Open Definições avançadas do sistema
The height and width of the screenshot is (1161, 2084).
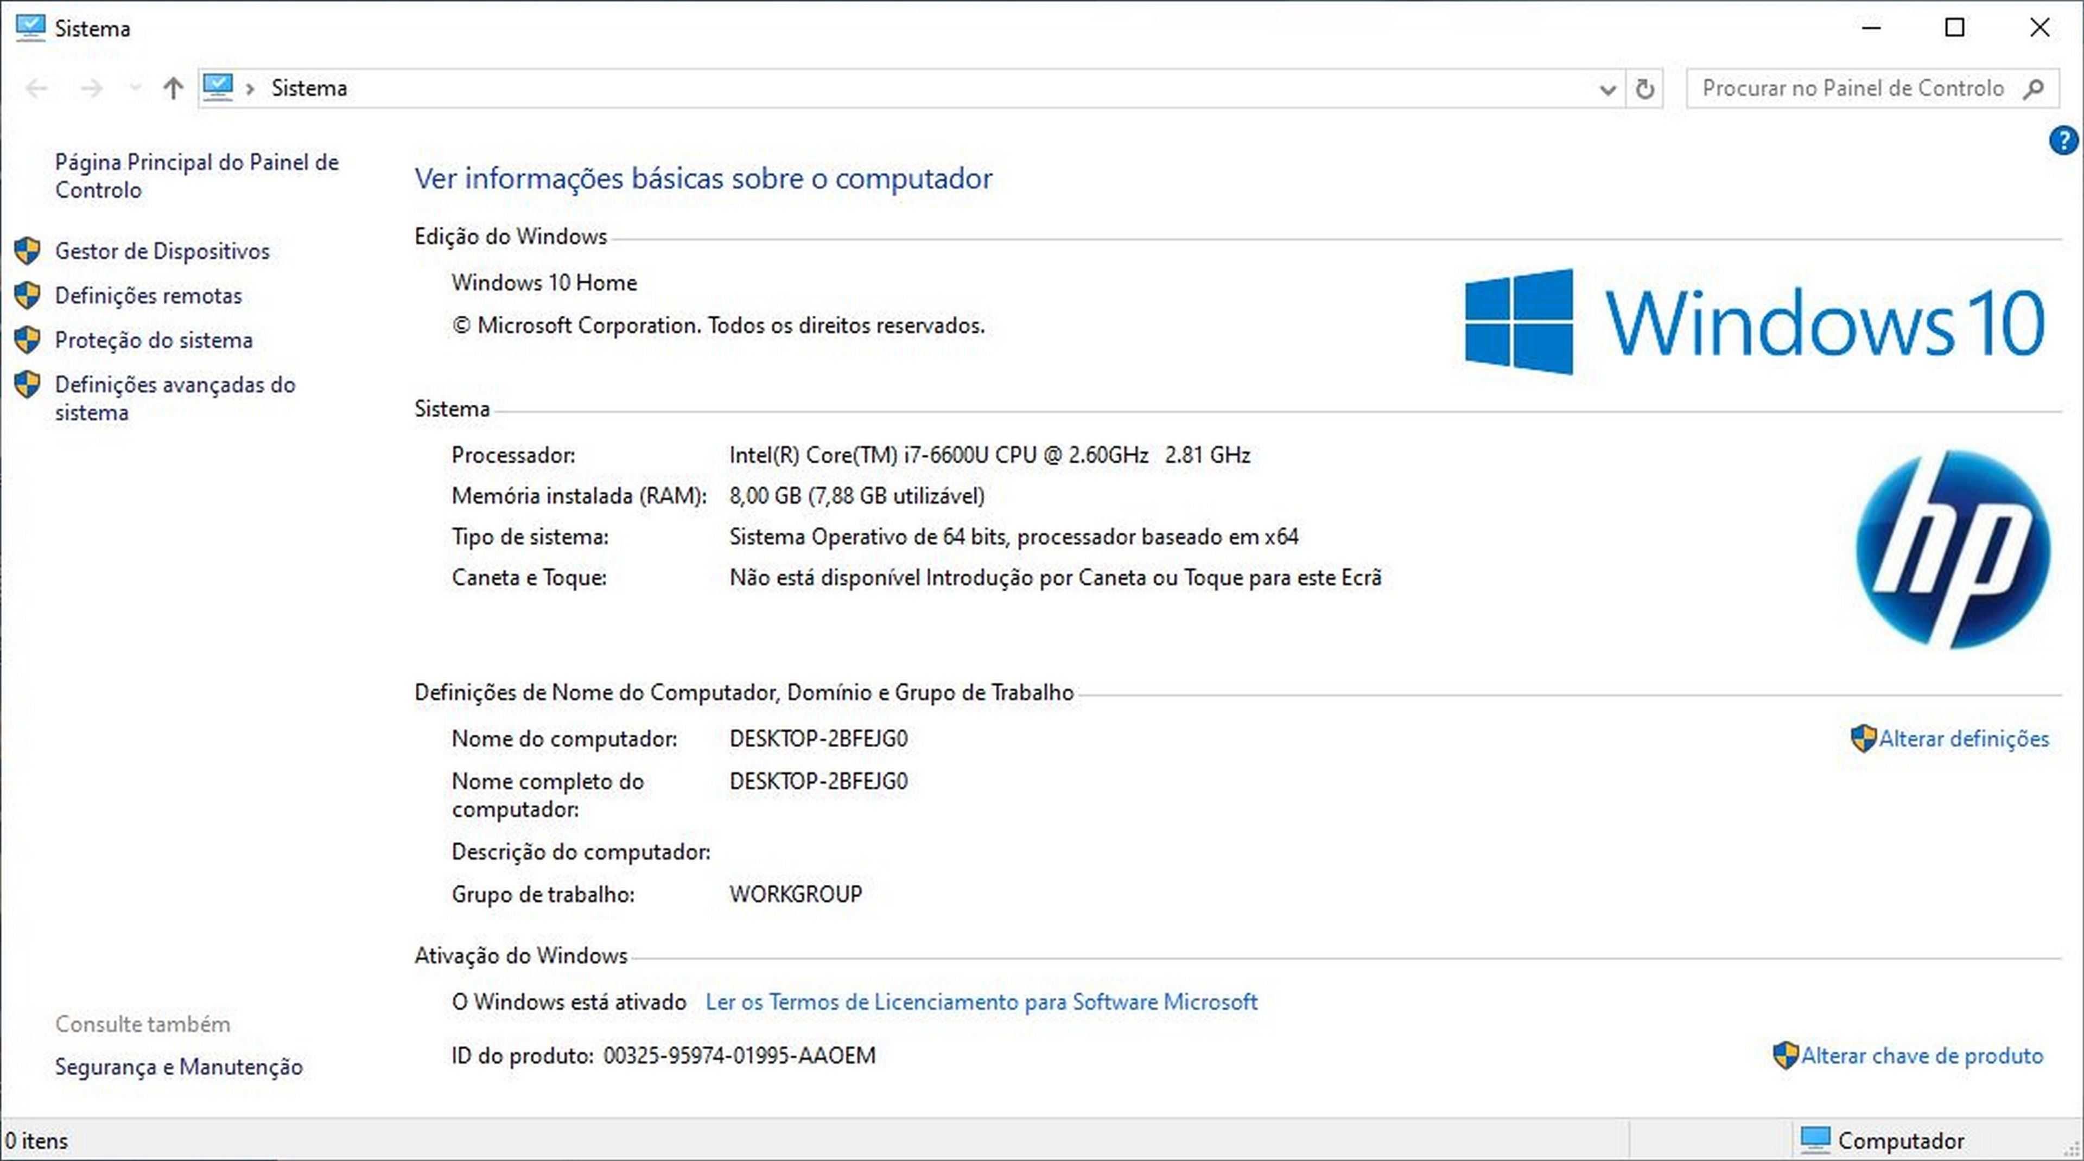point(175,398)
